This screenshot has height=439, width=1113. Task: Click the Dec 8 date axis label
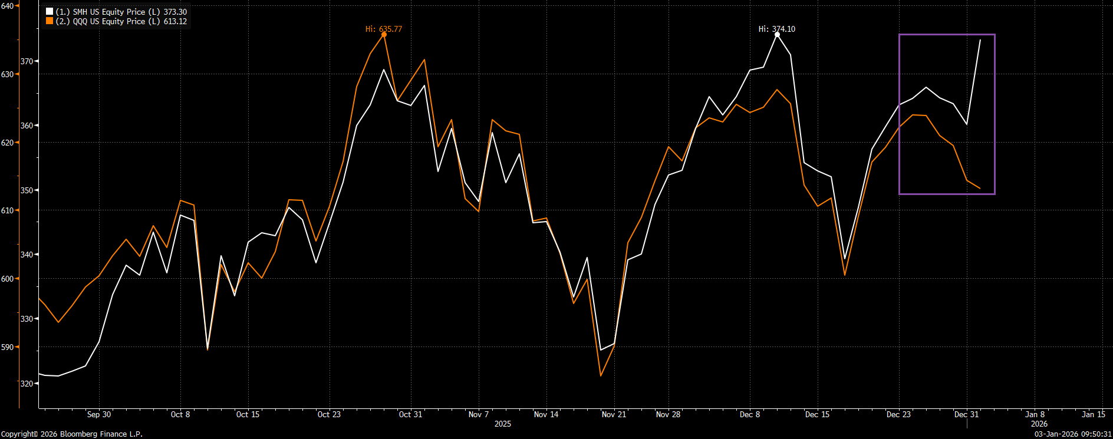click(750, 414)
